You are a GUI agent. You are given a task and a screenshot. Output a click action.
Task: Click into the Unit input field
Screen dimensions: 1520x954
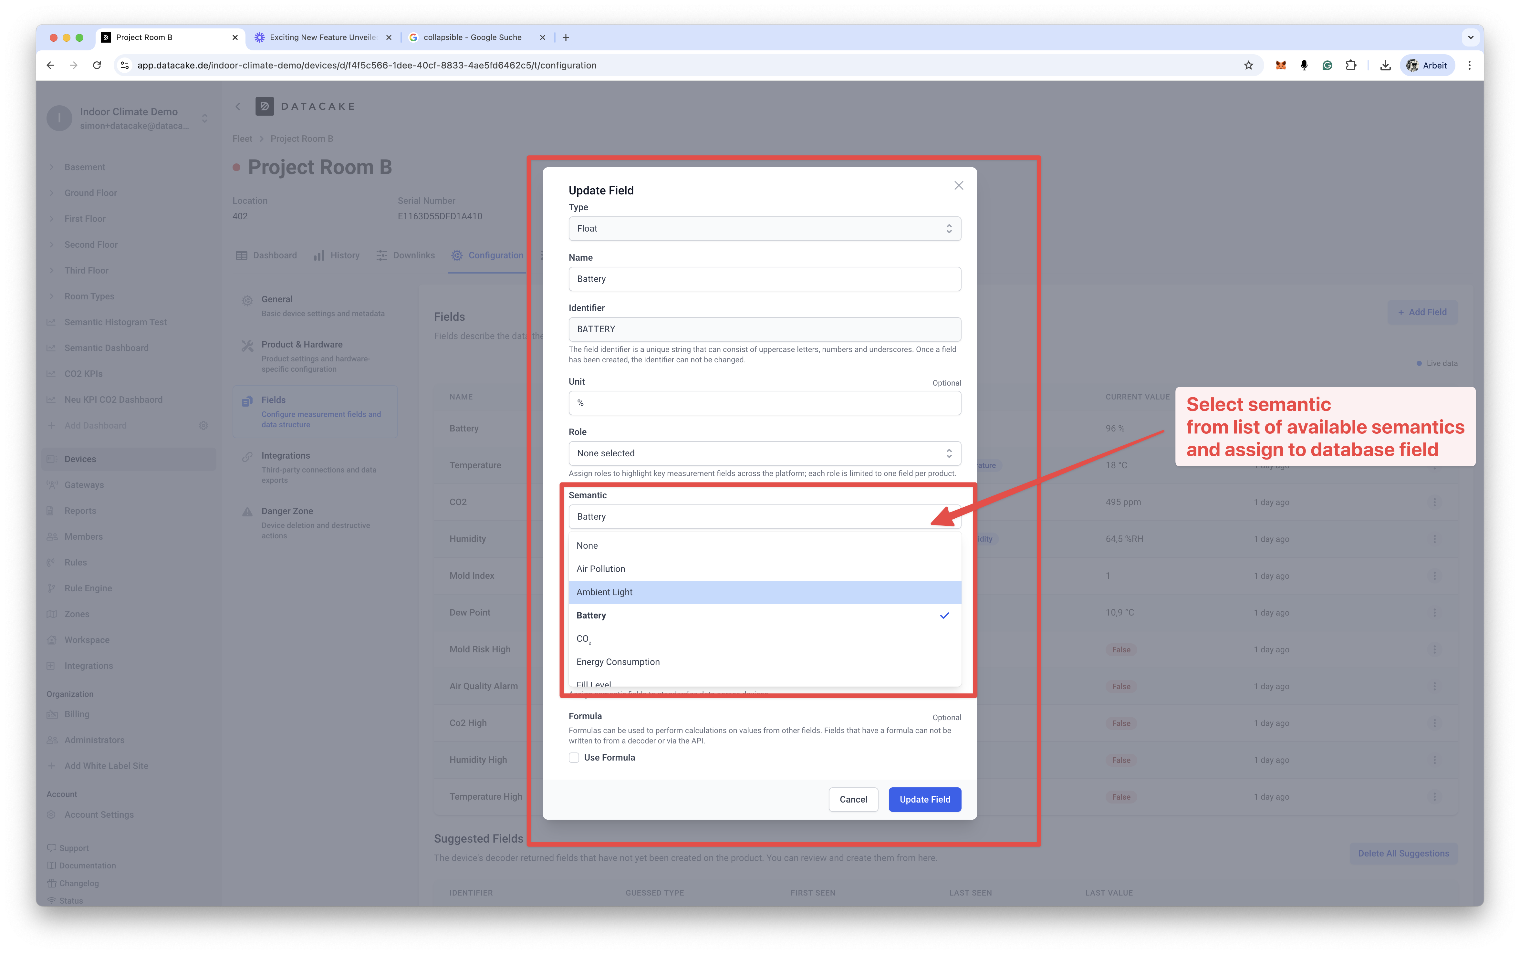pos(764,402)
